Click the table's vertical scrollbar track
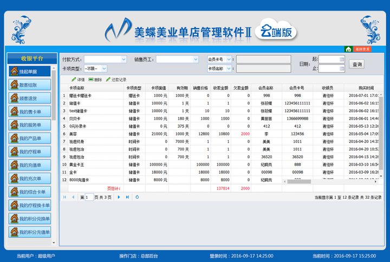Image resolution: width=390 pixels, height=262 pixels. pyautogui.click(x=381, y=135)
